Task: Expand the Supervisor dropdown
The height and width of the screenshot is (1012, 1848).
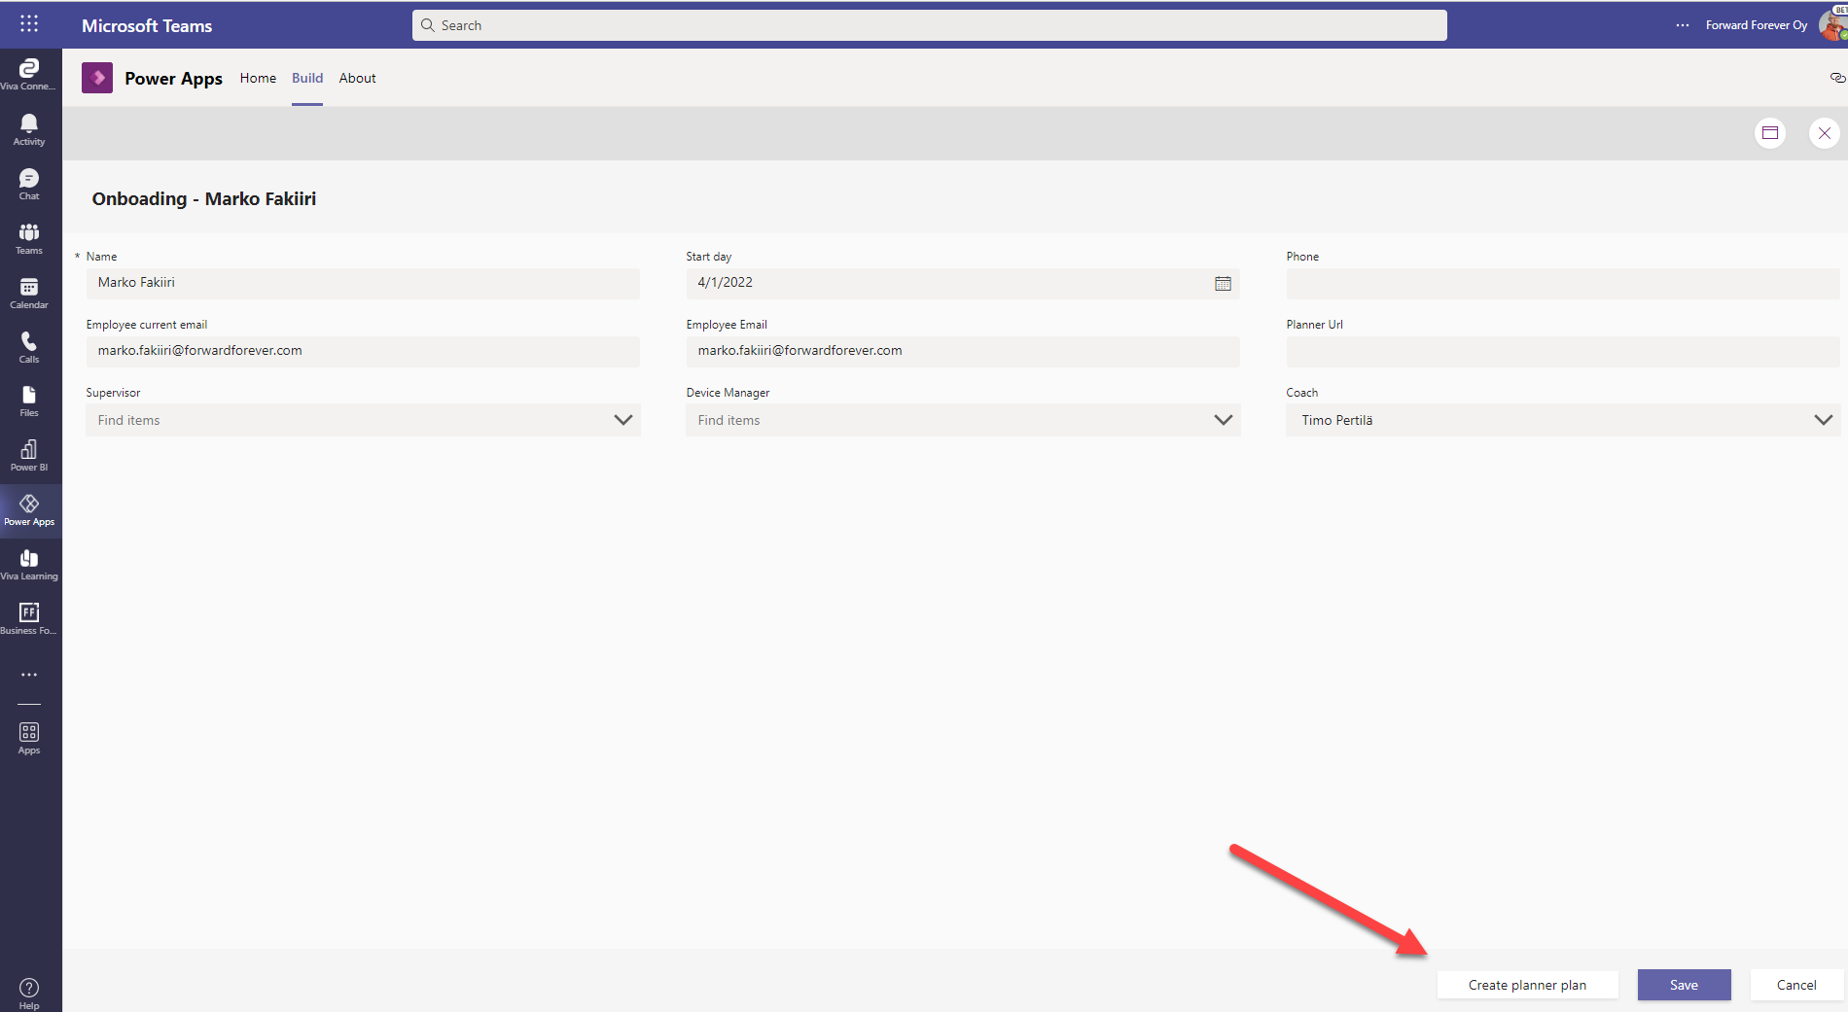Action: (622, 420)
